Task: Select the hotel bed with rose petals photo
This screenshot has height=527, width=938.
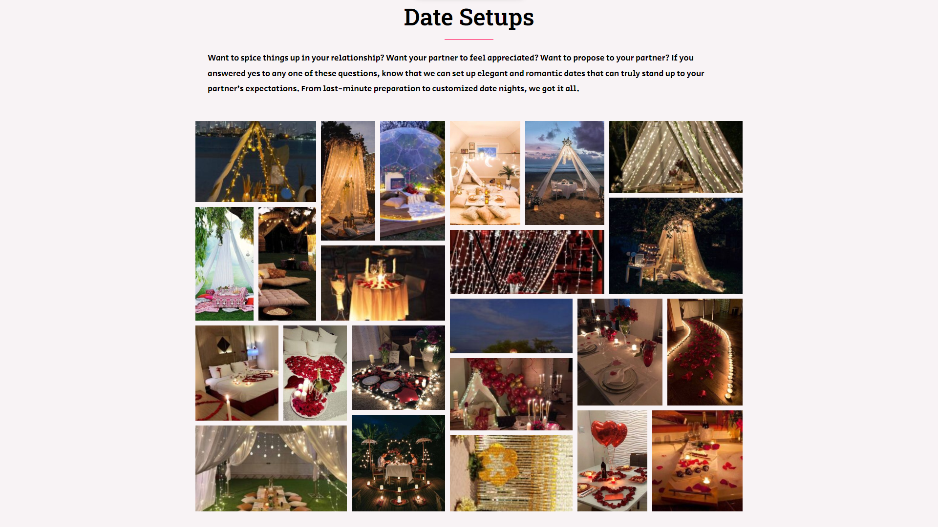Action: 237,373
